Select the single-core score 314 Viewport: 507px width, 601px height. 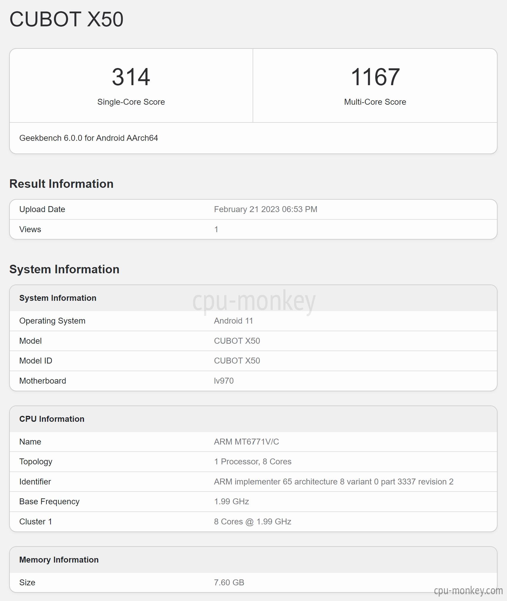[131, 77]
